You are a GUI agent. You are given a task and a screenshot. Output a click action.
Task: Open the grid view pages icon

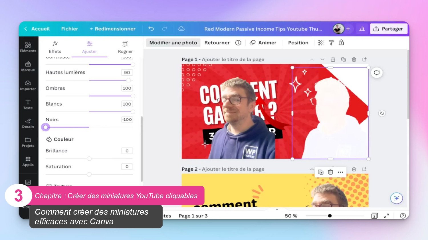click(375, 216)
